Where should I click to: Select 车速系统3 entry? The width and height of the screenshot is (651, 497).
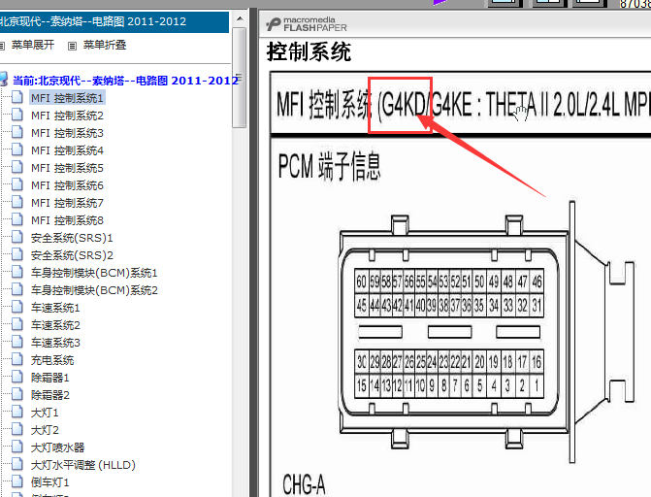tap(55, 343)
